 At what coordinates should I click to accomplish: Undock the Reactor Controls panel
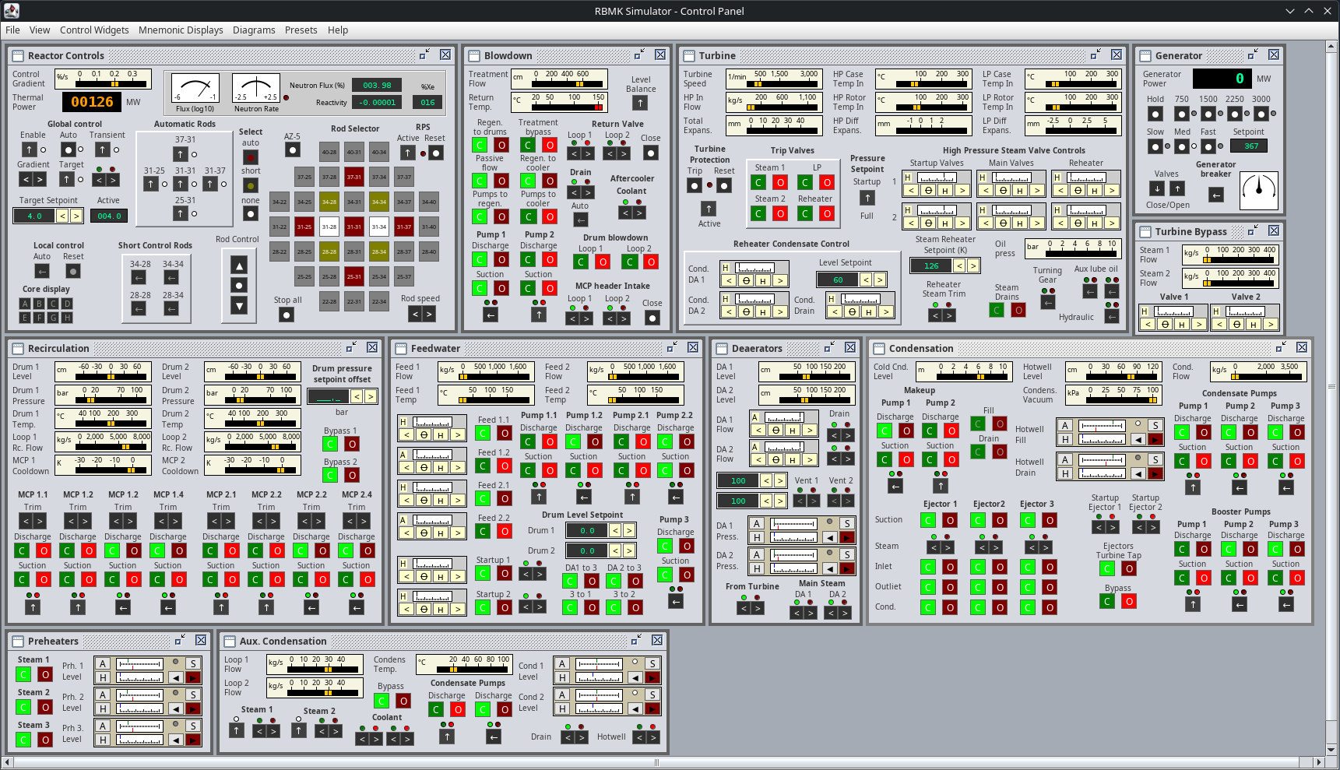click(424, 55)
